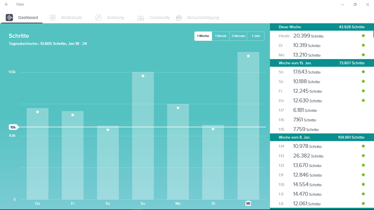
Task: Click the Tagesdurchschn. 13.805 Schritte summary
Action: coord(48,44)
